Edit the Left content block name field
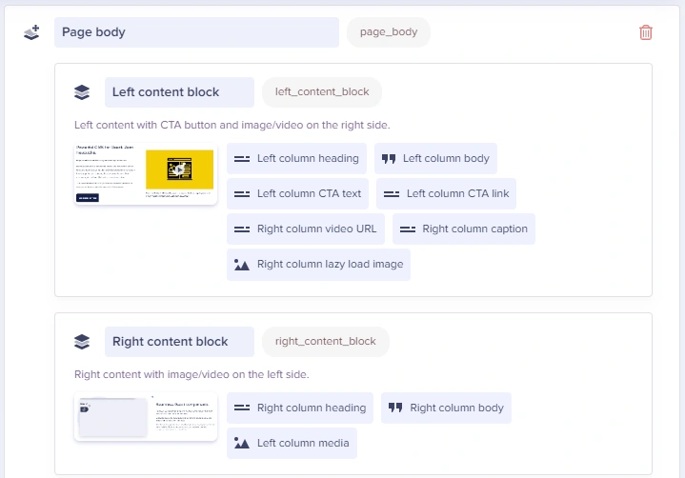 [x=179, y=92]
